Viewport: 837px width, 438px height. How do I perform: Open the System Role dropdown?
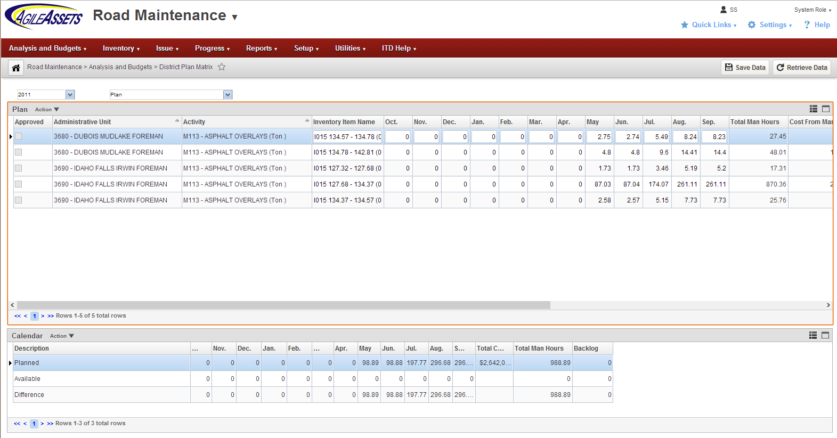tap(812, 10)
